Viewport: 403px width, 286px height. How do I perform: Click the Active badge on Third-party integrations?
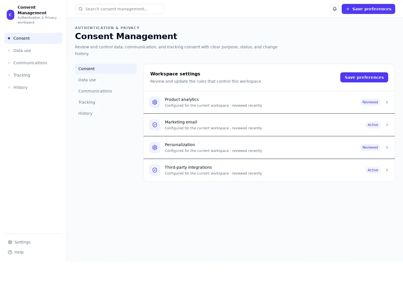[x=373, y=170]
